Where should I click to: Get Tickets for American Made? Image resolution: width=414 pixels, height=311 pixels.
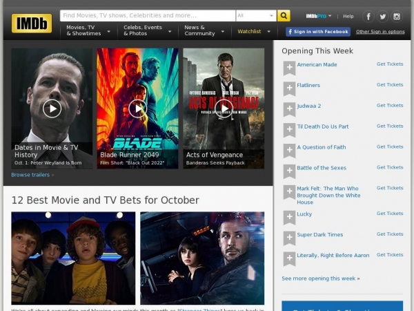(x=390, y=64)
